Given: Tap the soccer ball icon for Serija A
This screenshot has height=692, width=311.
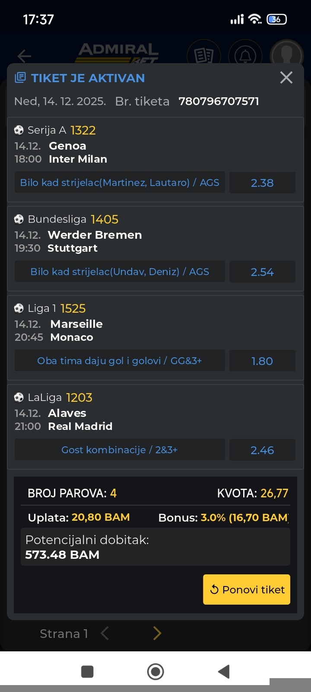Looking at the screenshot, I should pyautogui.click(x=19, y=130).
